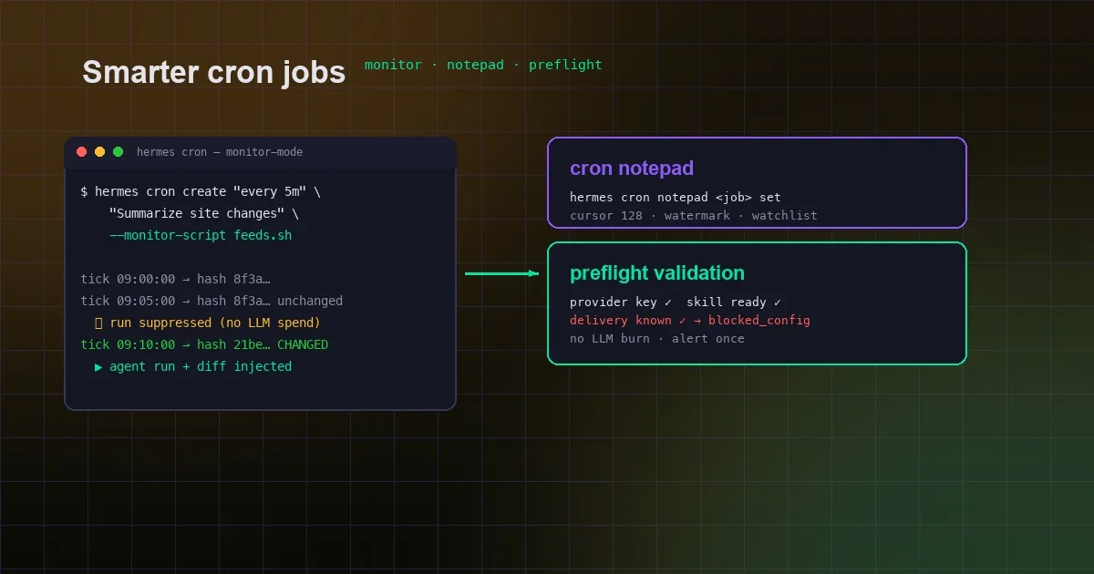Click "cursor 128" in the notepad card
The image size is (1094, 574).
coord(606,216)
